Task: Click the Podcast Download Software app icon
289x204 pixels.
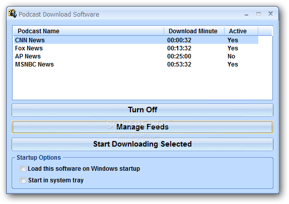Action: 13,14
